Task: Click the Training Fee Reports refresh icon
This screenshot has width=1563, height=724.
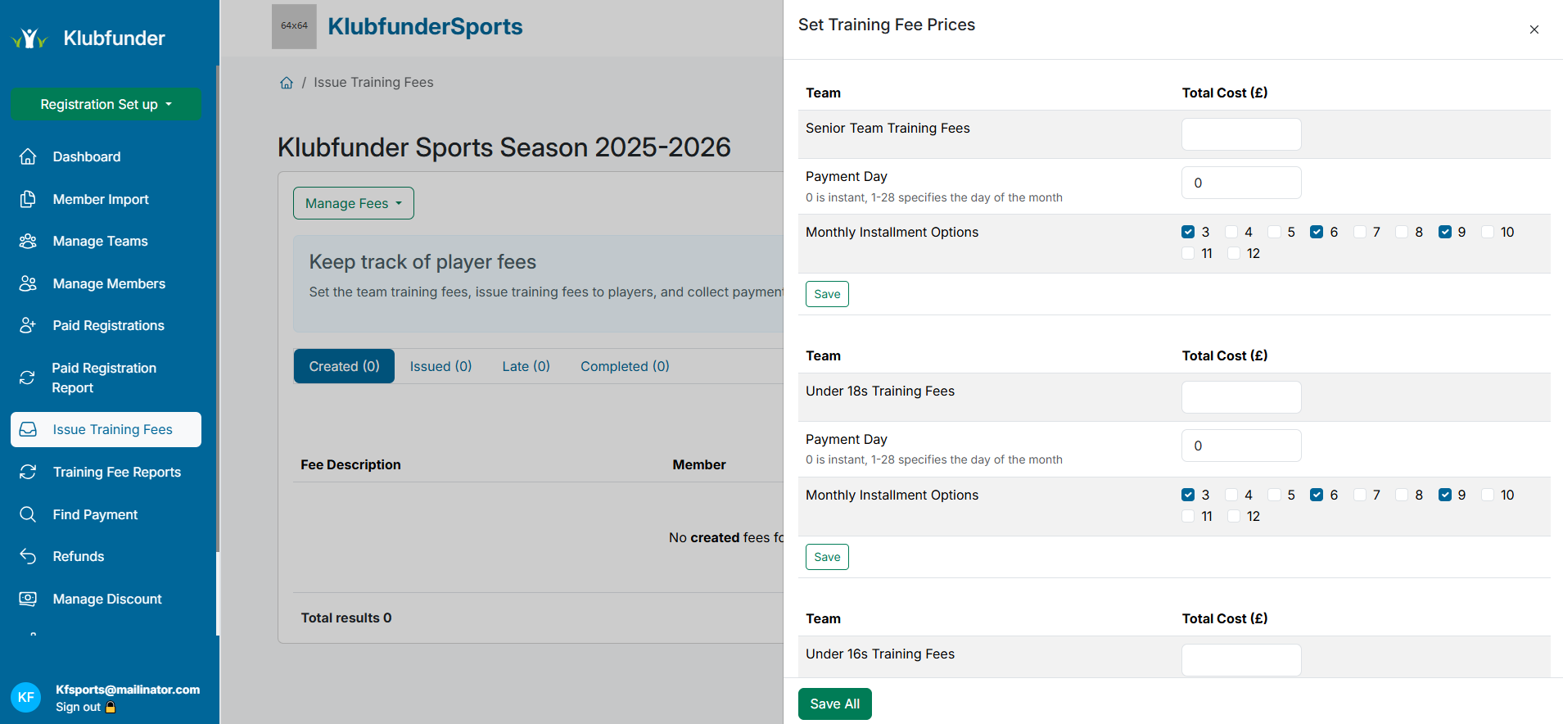Action: pyautogui.click(x=28, y=472)
